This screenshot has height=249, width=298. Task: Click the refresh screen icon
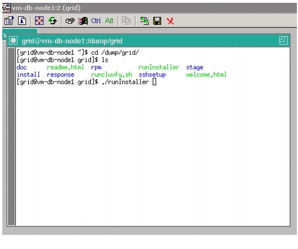point(52,21)
